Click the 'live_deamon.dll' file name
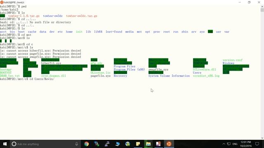This screenshot has width=264, height=148. [54, 76]
